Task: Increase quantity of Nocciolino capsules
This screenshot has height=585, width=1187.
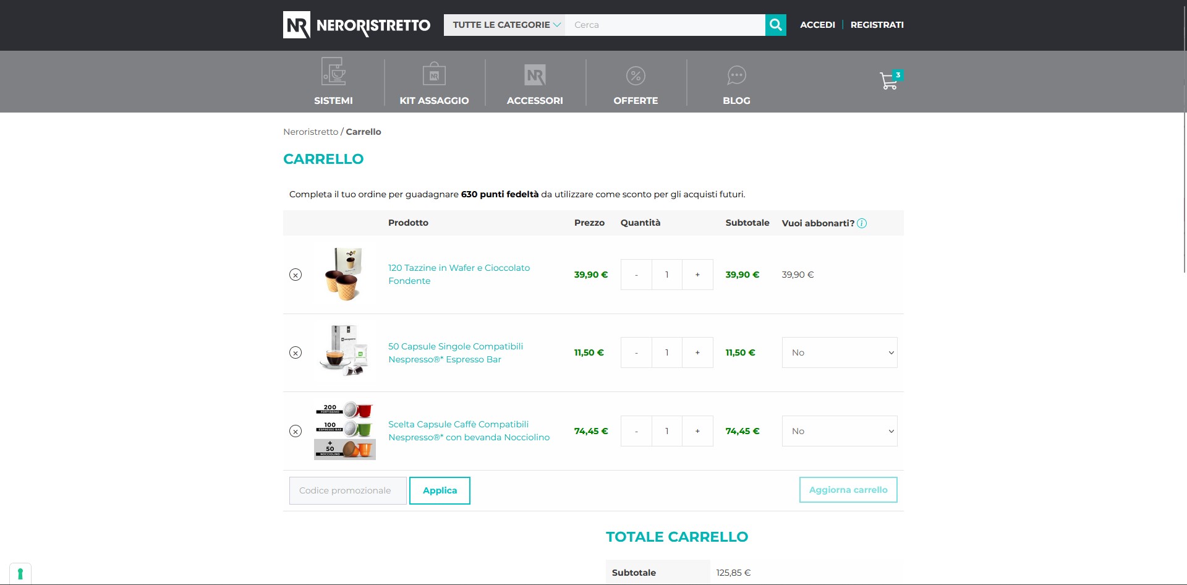Action: coord(697,431)
